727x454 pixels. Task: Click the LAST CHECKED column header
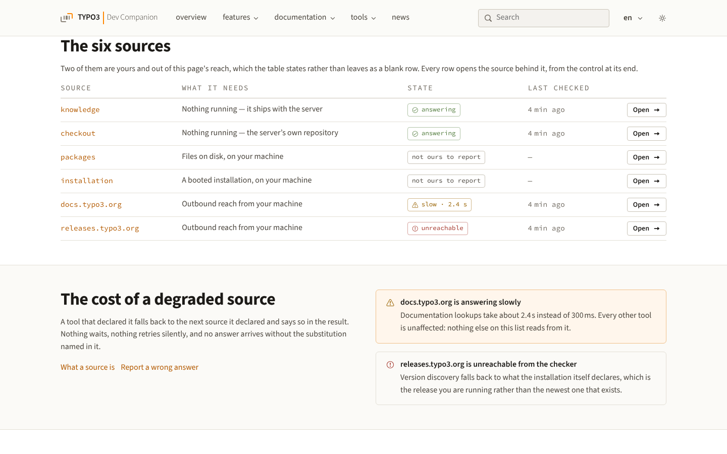pyautogui.click(x=558, y=88)
